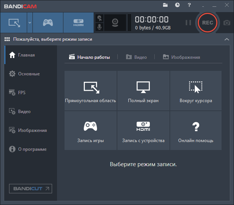Viewport: 234px width, 205px height.
Task: Open screen recording mode dropdown arrow
Action: tap(30, 23)
